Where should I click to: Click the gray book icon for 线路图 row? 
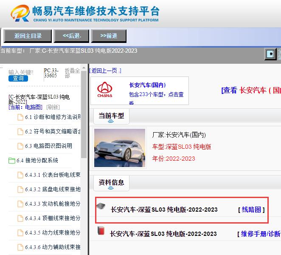tap(101, 207)
